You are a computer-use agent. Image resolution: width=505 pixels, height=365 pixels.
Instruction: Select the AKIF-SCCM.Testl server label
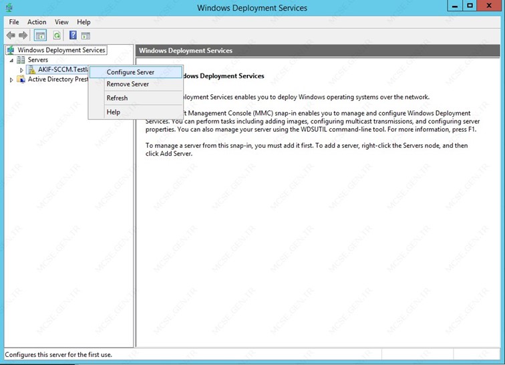(63, 70)
